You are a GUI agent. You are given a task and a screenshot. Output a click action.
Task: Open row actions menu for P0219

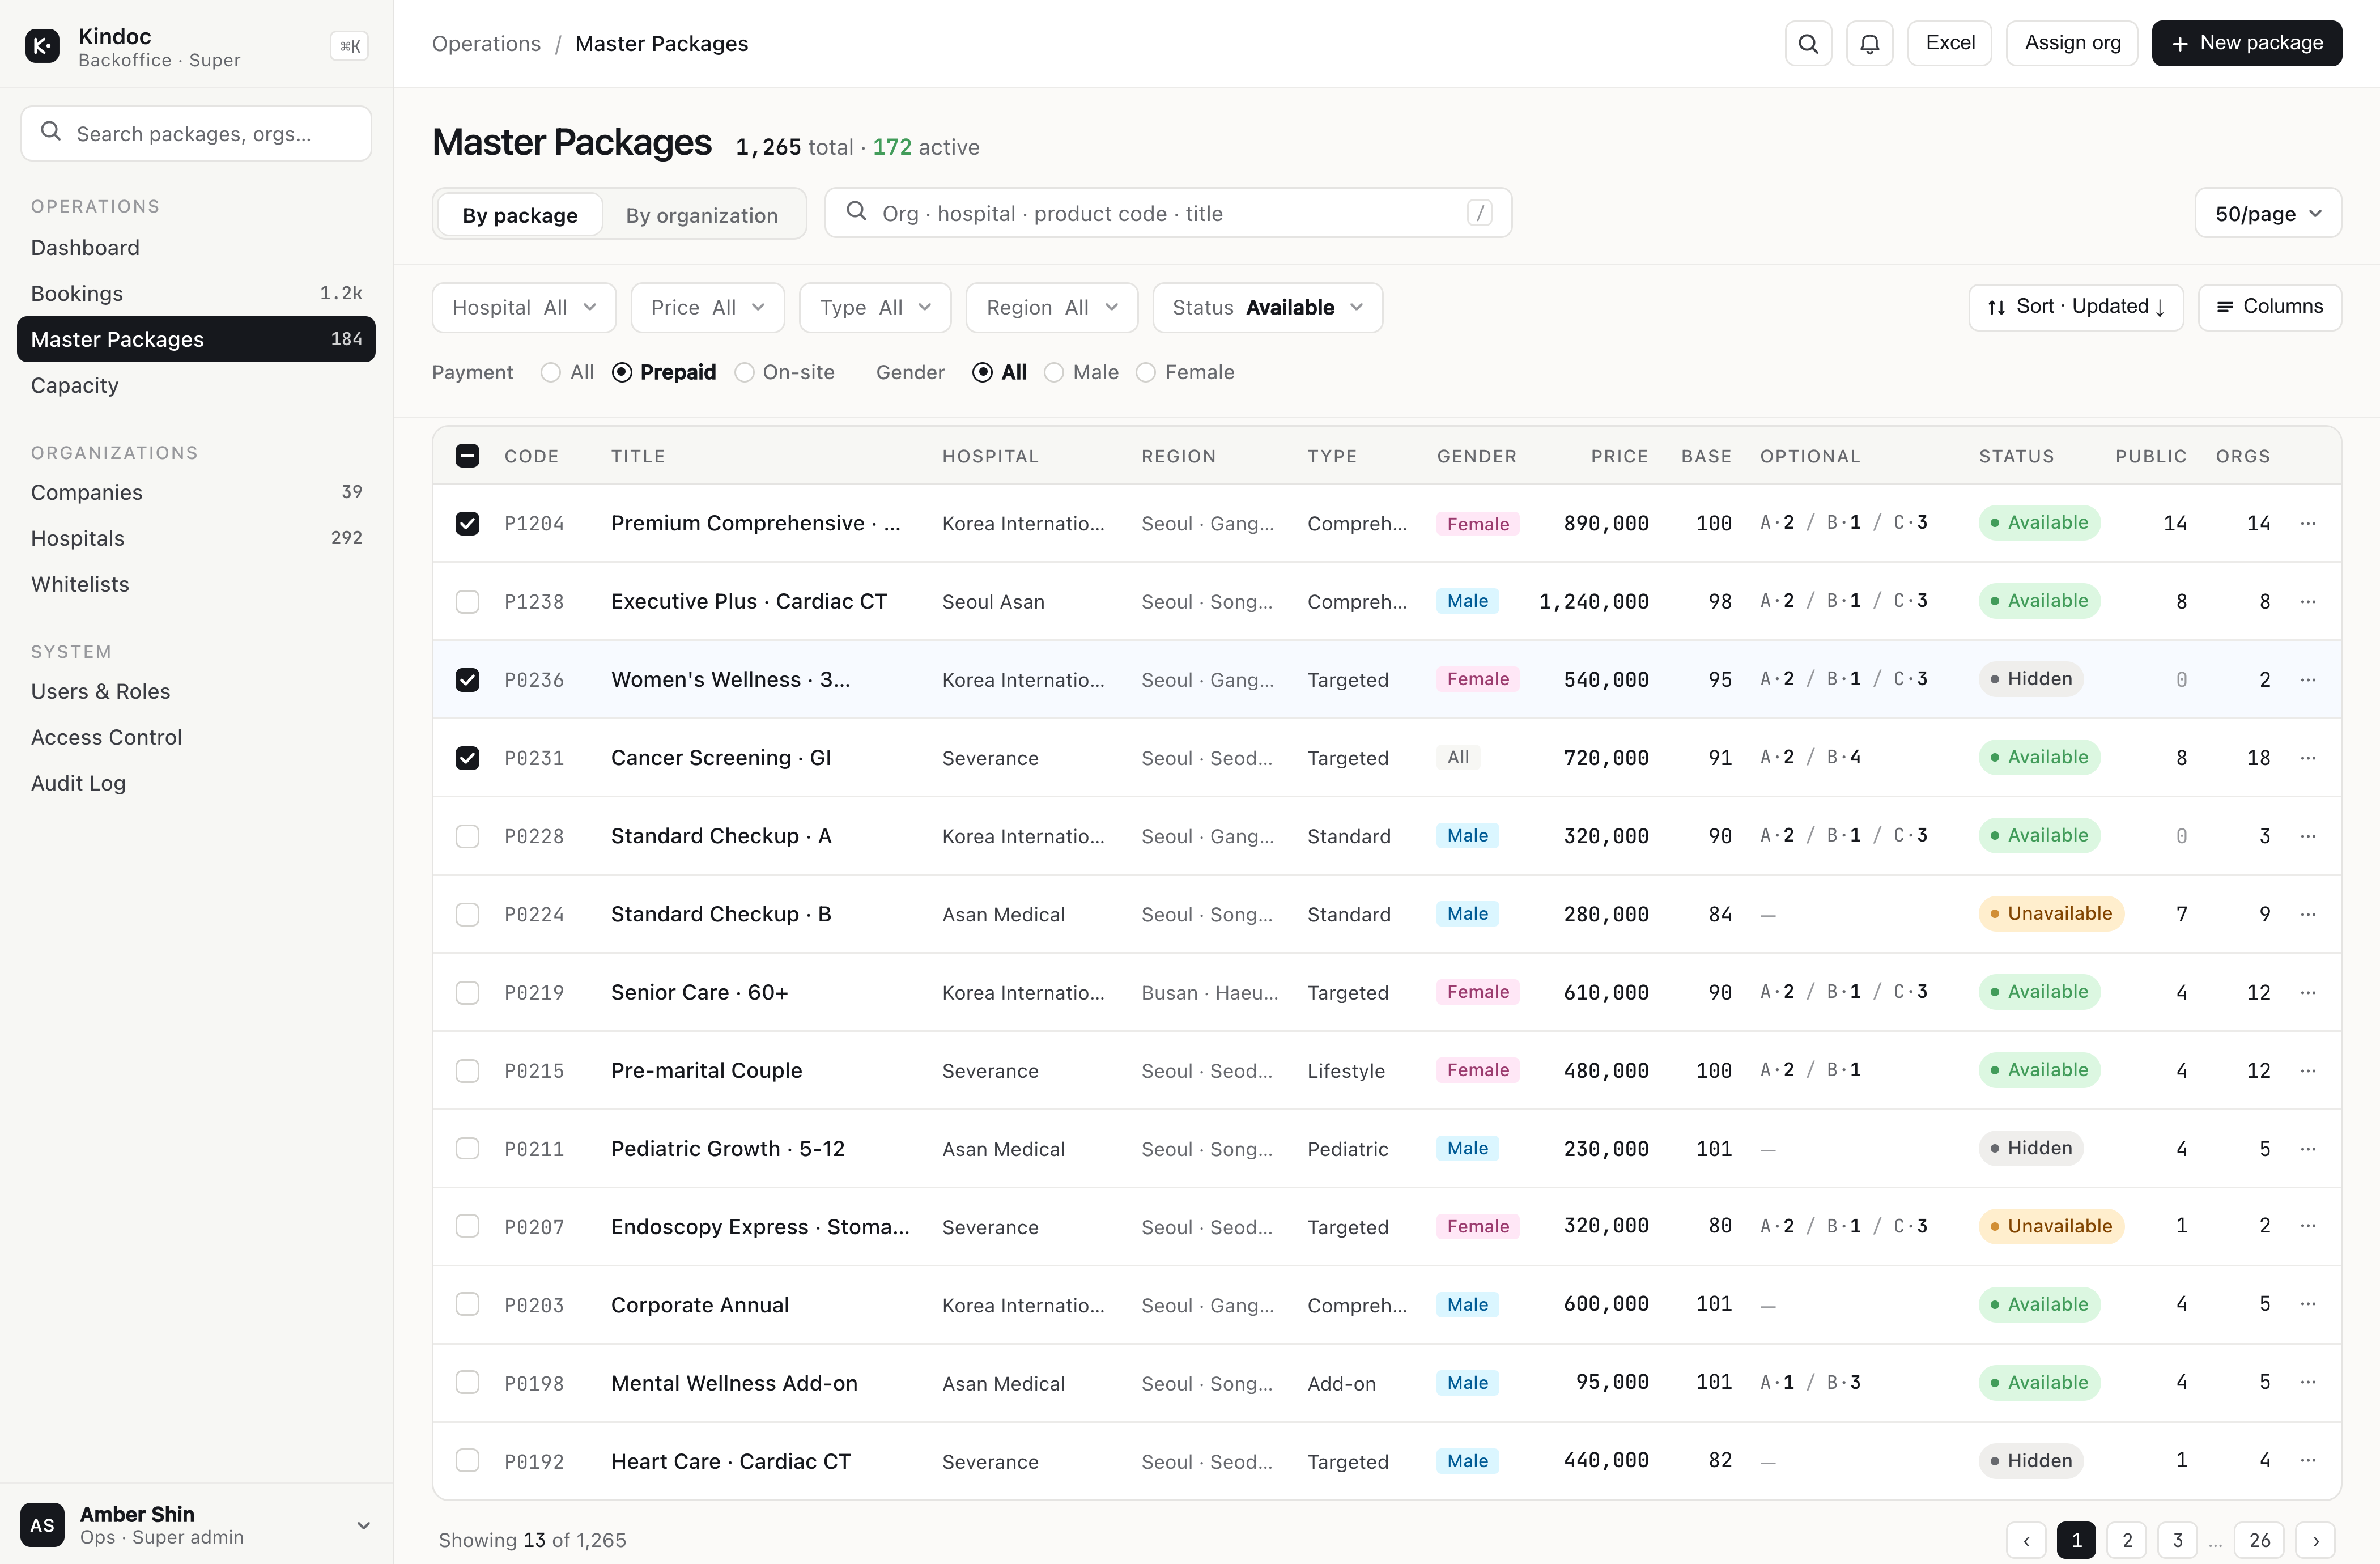click(2308, 992)
